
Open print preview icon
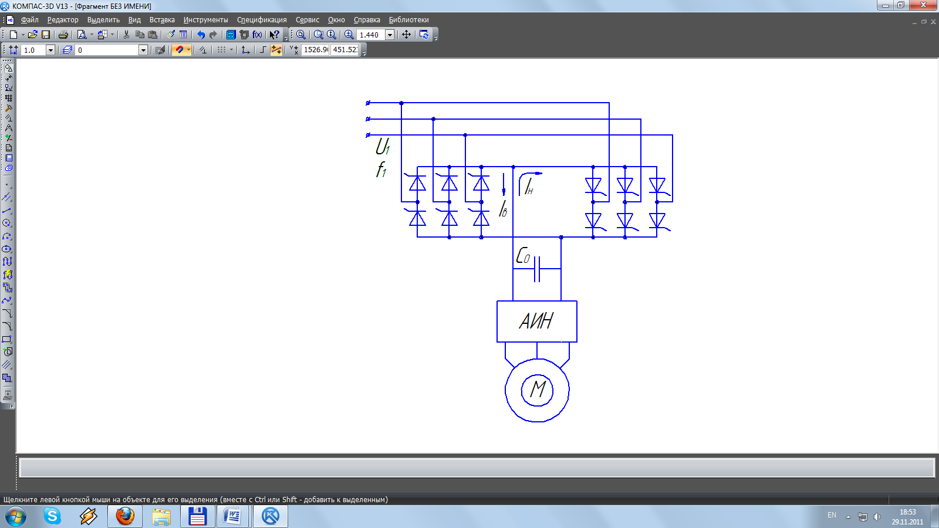click(x=82, y=35)
